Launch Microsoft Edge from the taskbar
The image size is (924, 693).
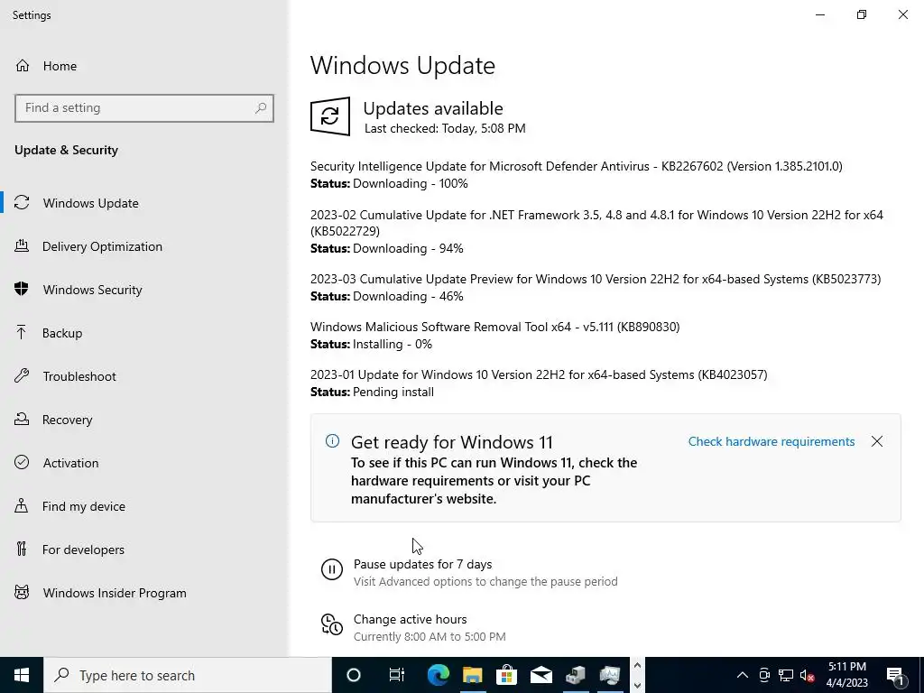438,675
